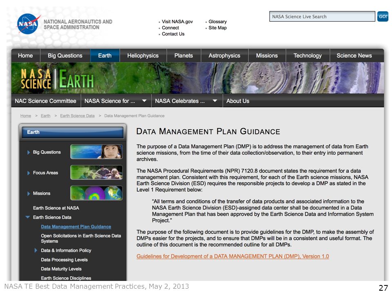Click the Earth breadcrumb link
The height and width of the screenshot is (294, 392).
tap(45, 116)
